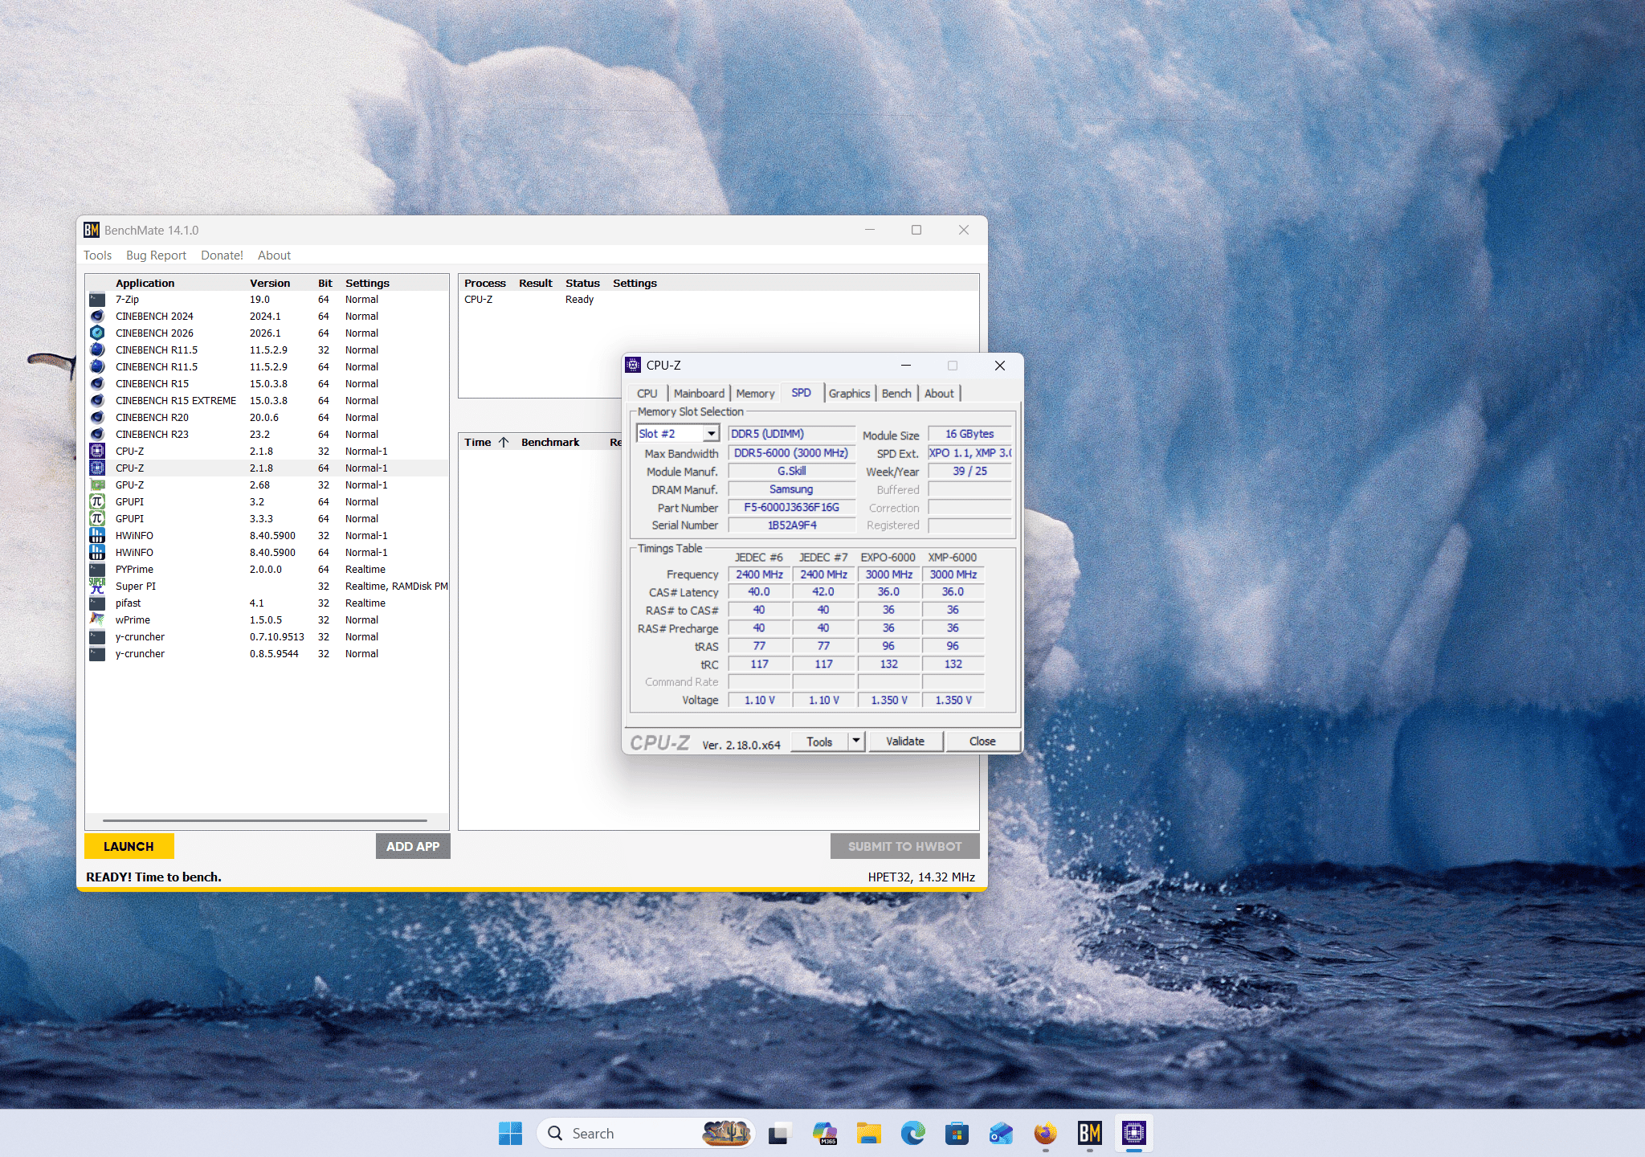Expand the Slot #2 memory slot dropdown

(x=711, y=434)
